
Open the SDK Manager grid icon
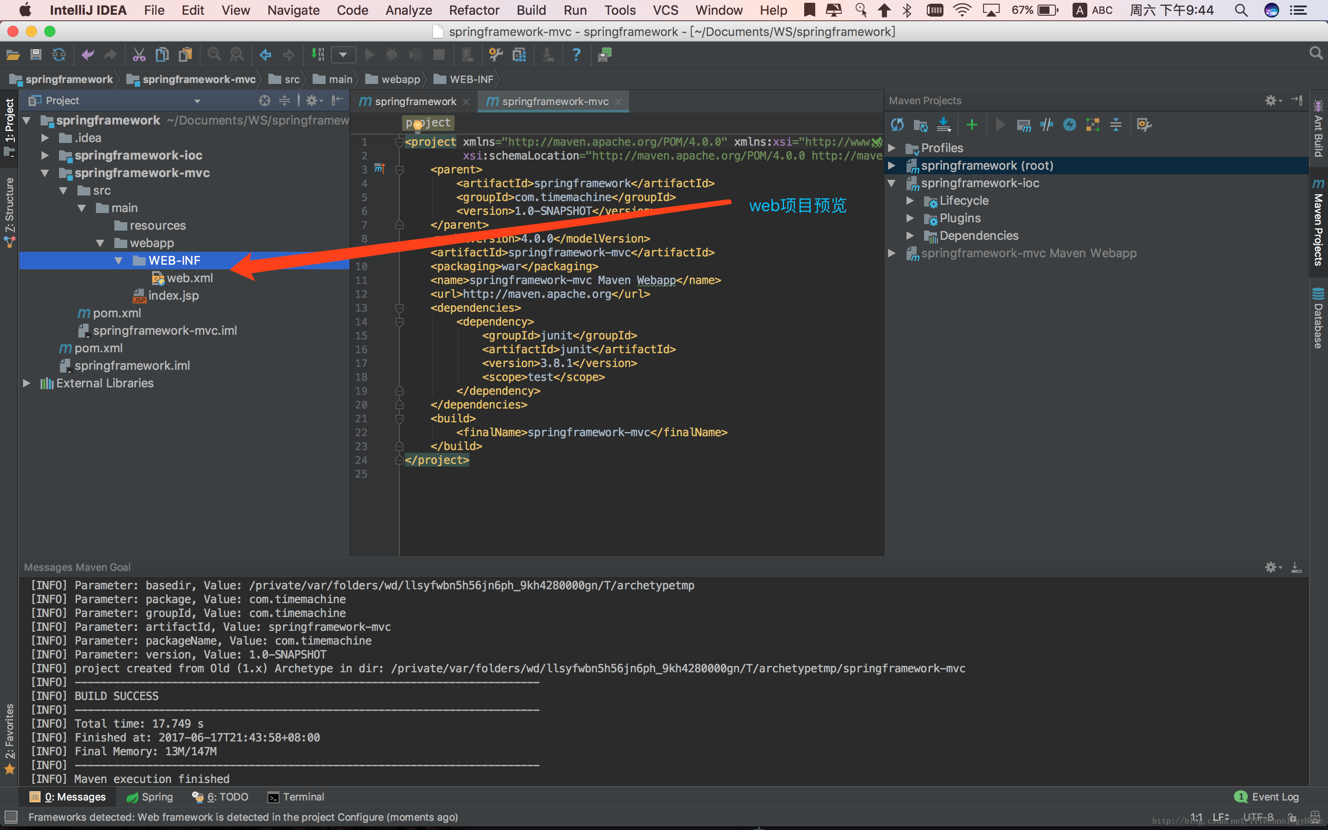pyautogui.click(x=519, y=54)
